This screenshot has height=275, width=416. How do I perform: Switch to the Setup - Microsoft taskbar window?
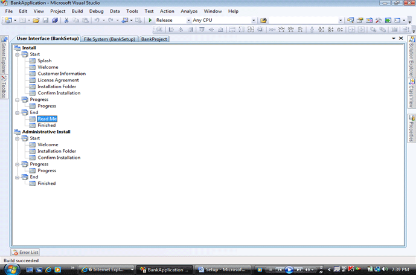(223, 270)
